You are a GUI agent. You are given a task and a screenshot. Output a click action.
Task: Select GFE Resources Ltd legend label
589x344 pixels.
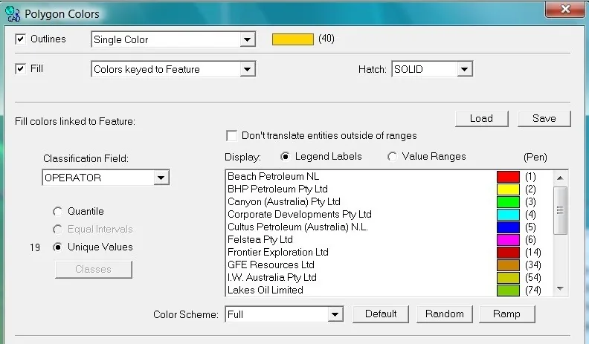coord(271,265)
